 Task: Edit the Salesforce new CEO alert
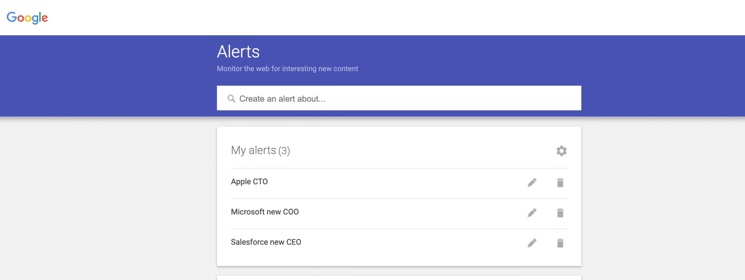(532, 242)
